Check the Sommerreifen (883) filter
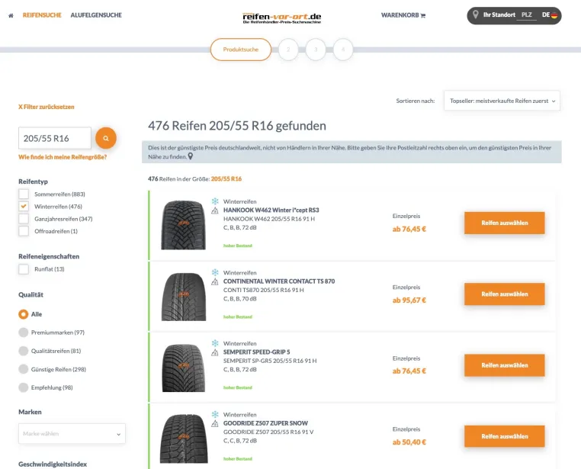Viewport: 581px width, 469px height. (x=24, y=194)
